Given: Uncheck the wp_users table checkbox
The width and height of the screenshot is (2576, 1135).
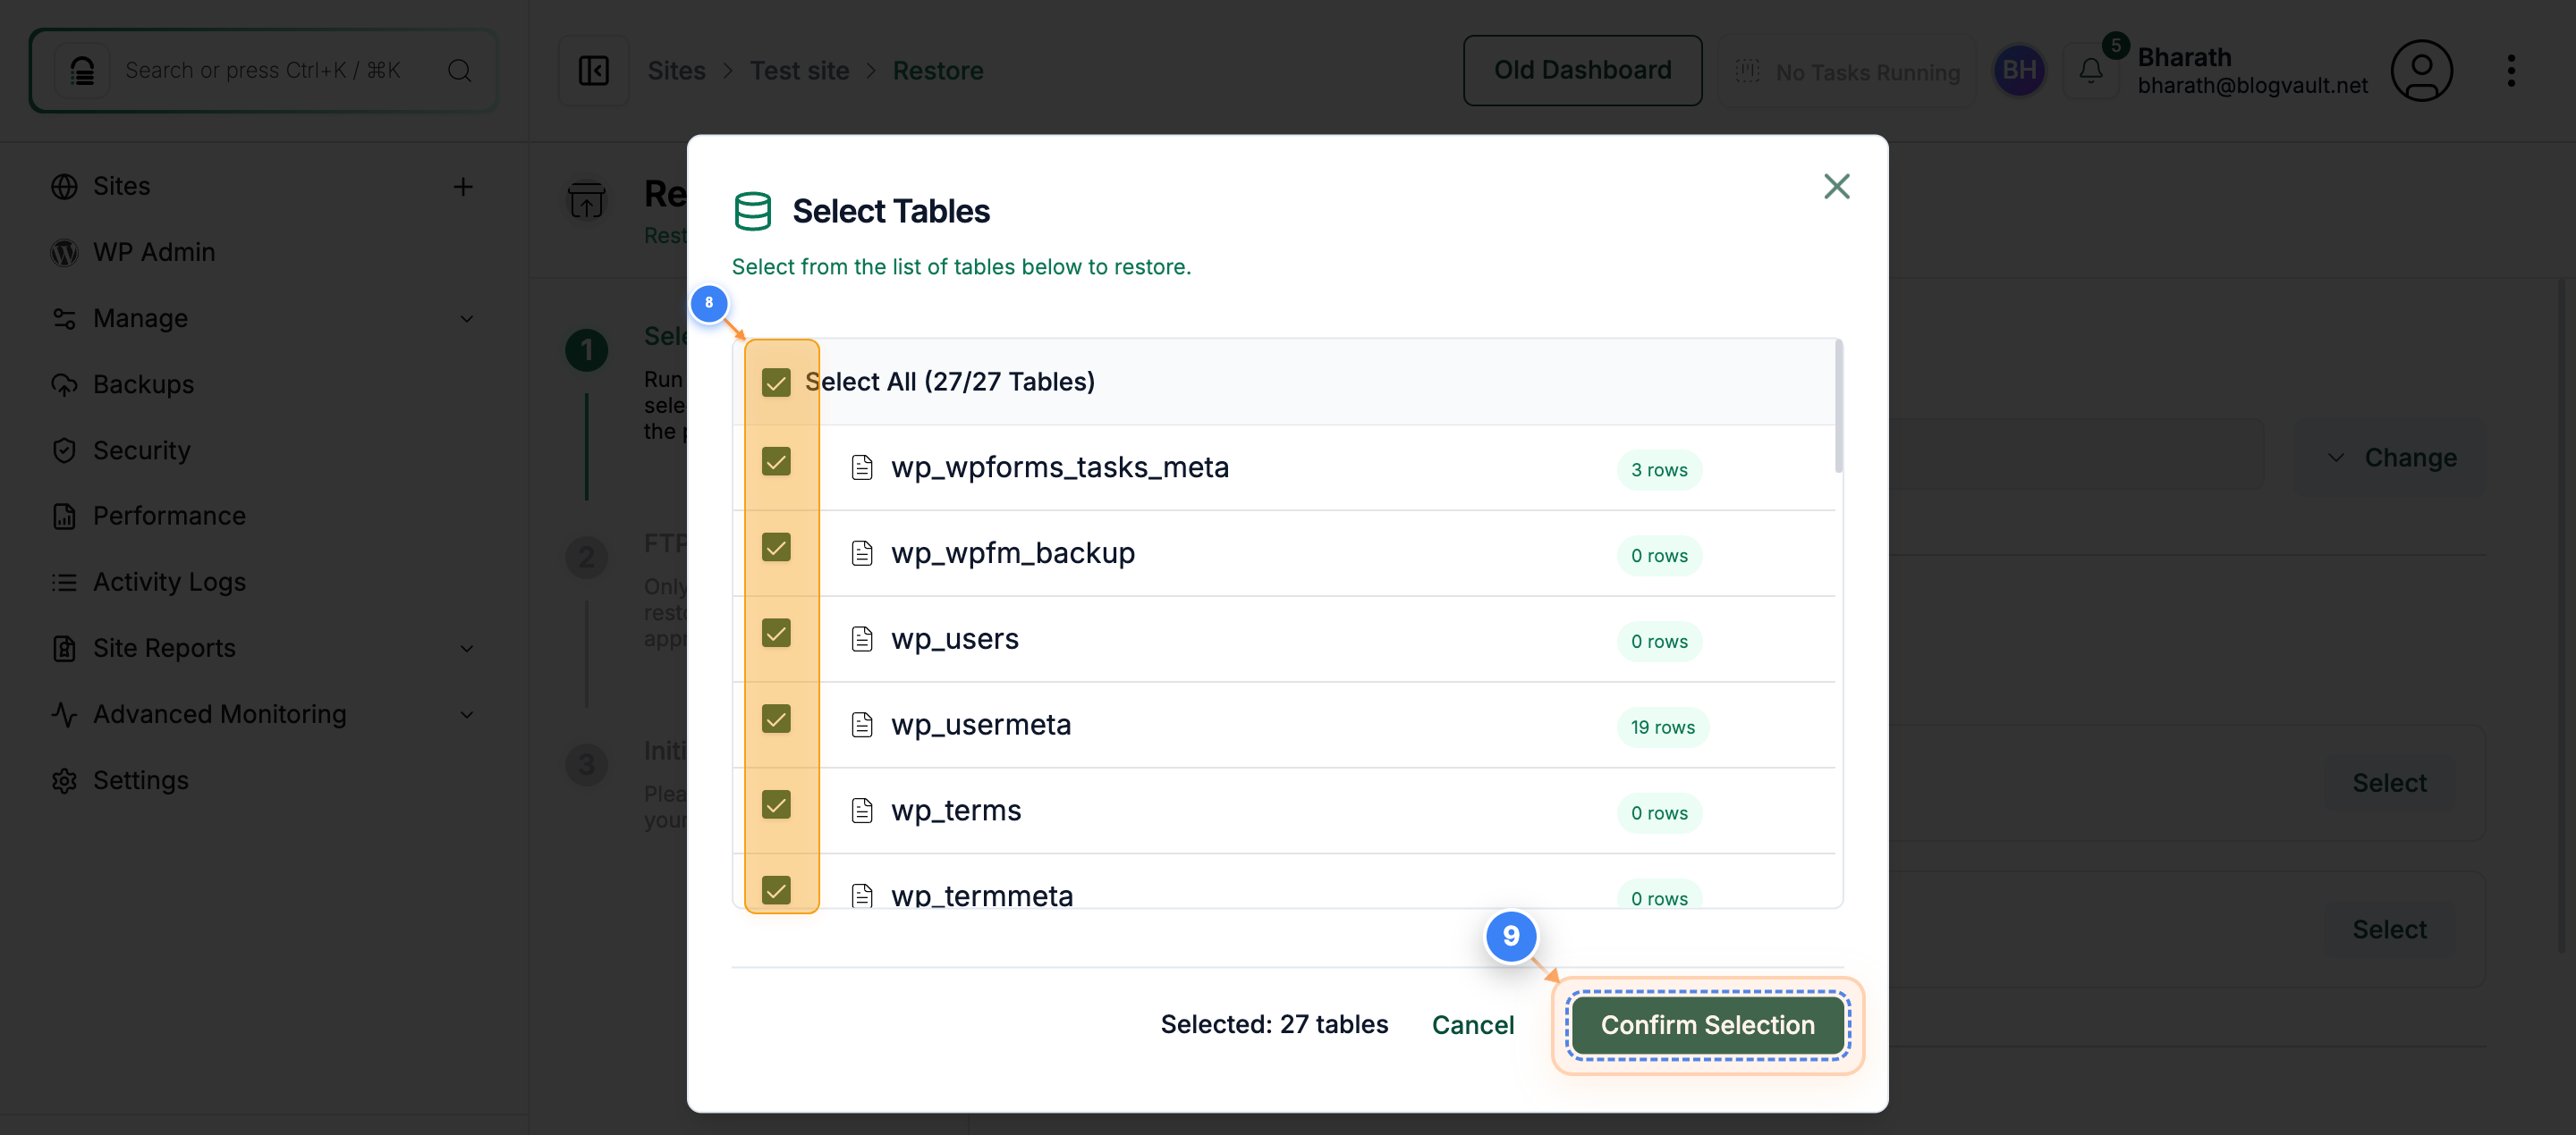Looking at the screenshot, I should [x=777, y=633].
